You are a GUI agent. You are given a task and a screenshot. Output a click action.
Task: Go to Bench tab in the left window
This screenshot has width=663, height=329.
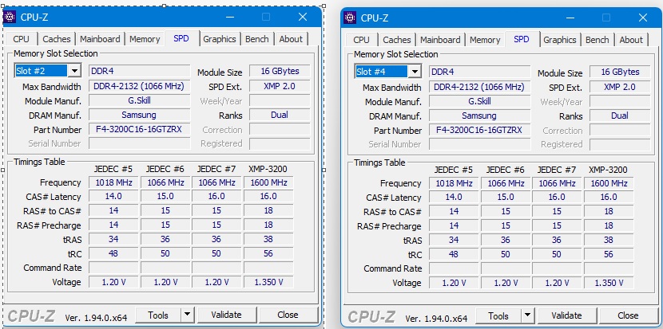coord(257,39)
